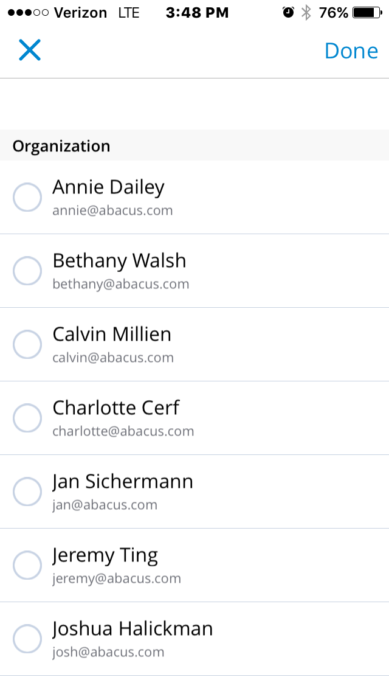Screen dimensions: 389x691
Task: Select Annie Dailey's radio circle
Action: 27,197
